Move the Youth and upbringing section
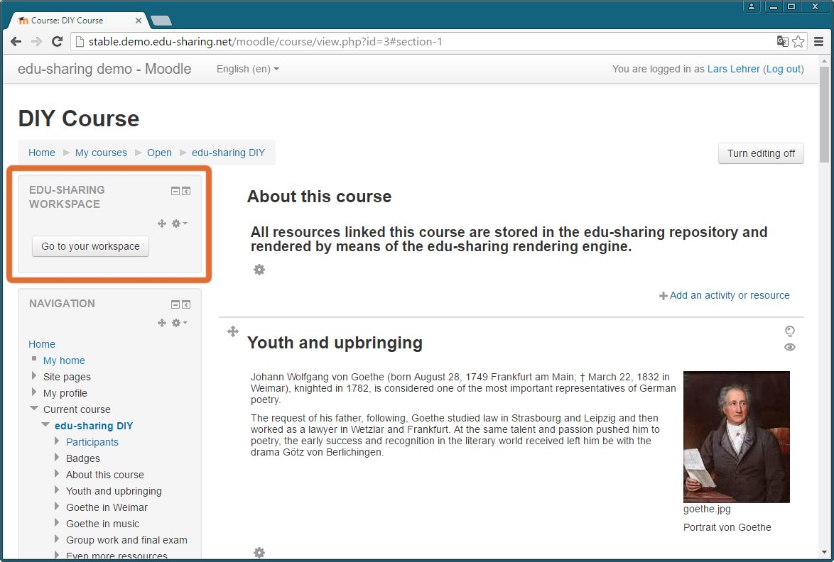This screenshot has height=562, width=834. pyautogui.click(x=233, y=331)
